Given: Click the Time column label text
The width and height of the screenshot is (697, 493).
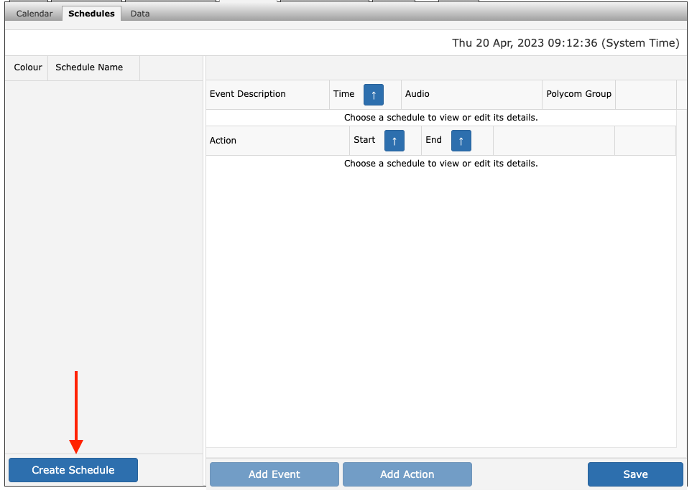Looking at the screenshot, I should [x=344, y=94].
